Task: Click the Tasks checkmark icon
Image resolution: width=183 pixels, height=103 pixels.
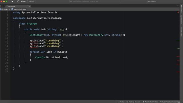Action: tap(119, 102)
